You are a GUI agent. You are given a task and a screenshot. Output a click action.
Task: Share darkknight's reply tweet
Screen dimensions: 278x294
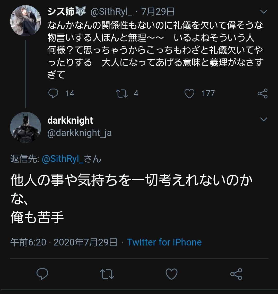(x=236, y=274)
